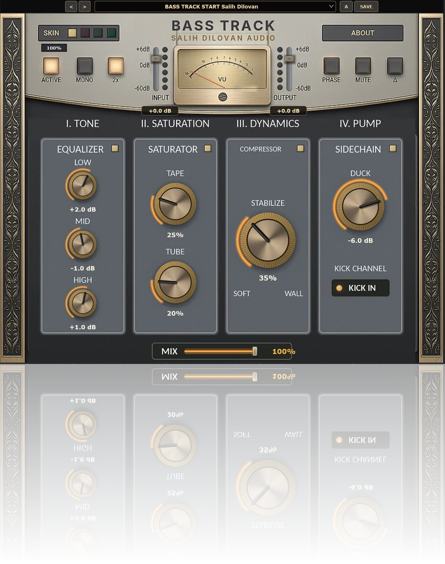Select the green skin swatch
Image resolution: width=445 pixels, height=564 pixels.
click(112, 33)
